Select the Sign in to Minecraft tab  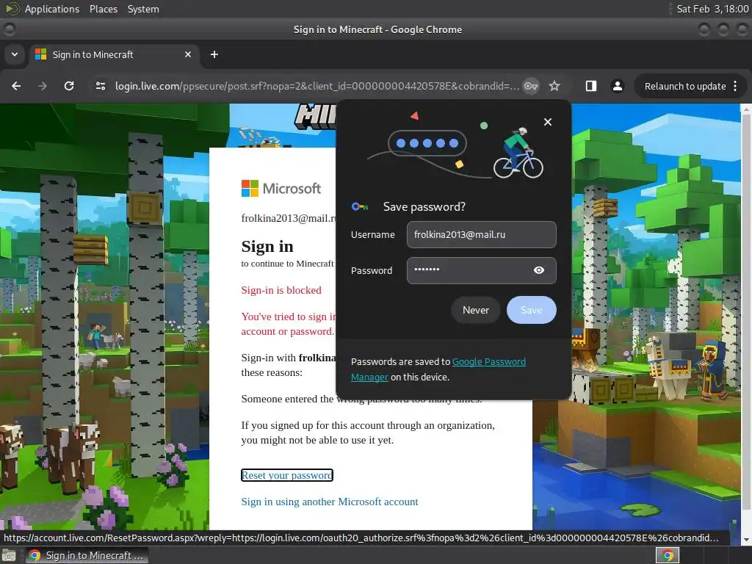click(x=114, y=54)
